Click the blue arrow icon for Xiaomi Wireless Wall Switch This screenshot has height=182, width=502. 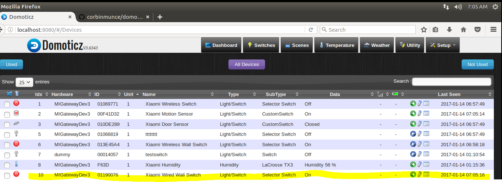413,144
